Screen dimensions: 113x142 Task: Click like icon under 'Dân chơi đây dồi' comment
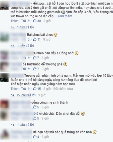[35, 118]
